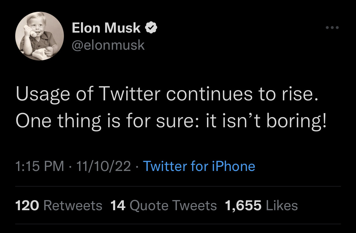This screenshot has height=233, width=356.
Task: Click the number 1,655 beside Likes
Action: (243, 205)
